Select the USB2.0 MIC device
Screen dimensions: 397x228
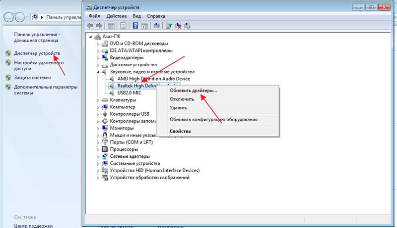[x=130, y=92]
